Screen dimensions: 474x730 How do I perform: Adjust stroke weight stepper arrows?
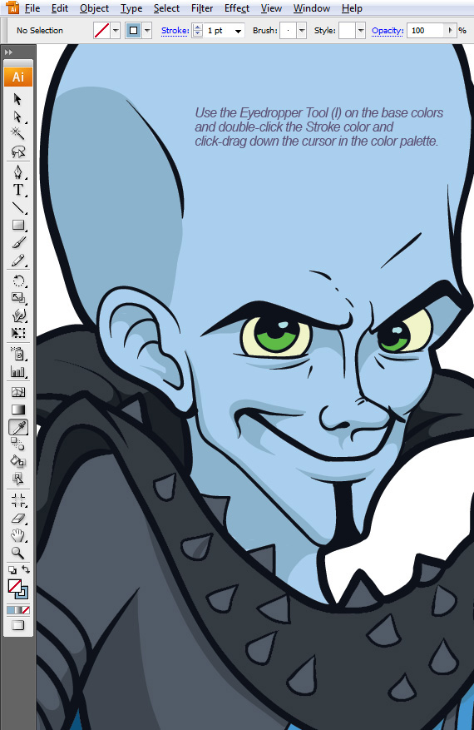point(198,31)
